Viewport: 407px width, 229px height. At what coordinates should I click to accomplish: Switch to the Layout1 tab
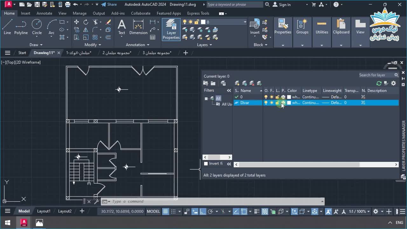[x=44, y=211]
